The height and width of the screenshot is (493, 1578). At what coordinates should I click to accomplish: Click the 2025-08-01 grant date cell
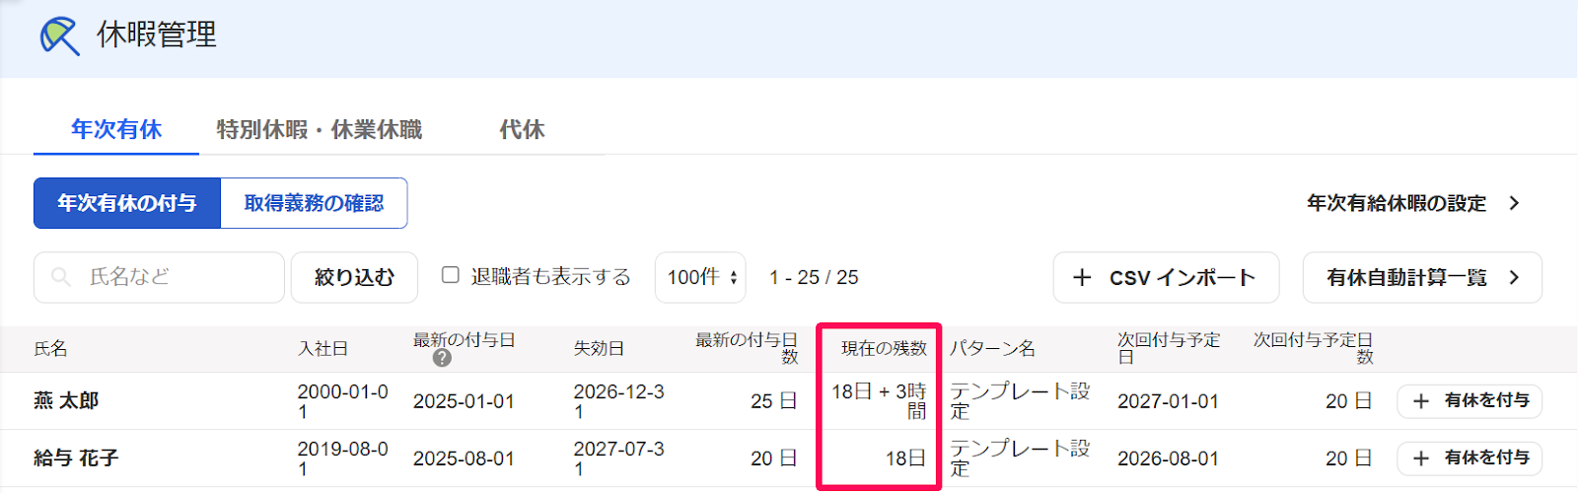click(x=464, y=458)
